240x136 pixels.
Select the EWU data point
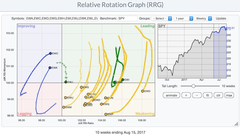click(66, 98)
